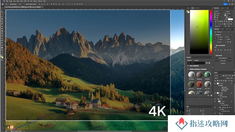Select the Zoom tool in the left toolbar
This screenshot has height=132, width=235.
(2, 50)
